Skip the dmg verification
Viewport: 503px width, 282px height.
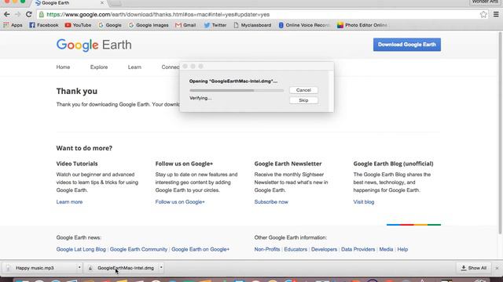click(x=303, y=100)
